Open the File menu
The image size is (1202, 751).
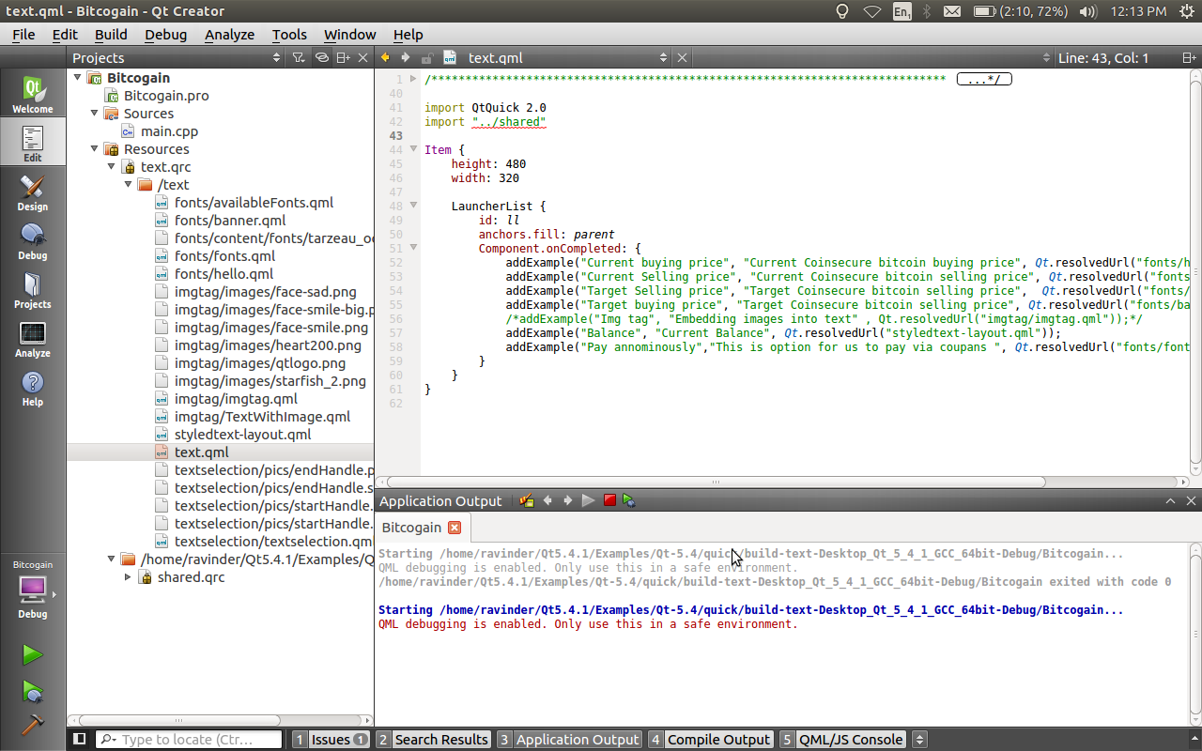[x=23, y=35]
